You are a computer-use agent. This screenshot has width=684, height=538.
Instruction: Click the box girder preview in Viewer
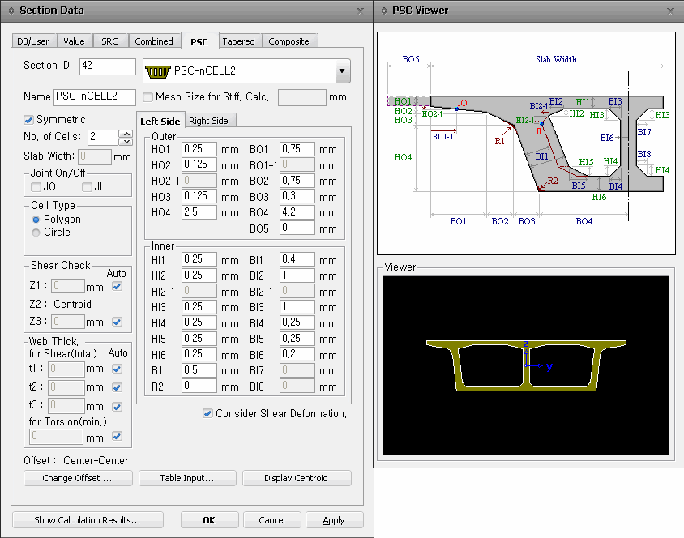tap(526, 365)
